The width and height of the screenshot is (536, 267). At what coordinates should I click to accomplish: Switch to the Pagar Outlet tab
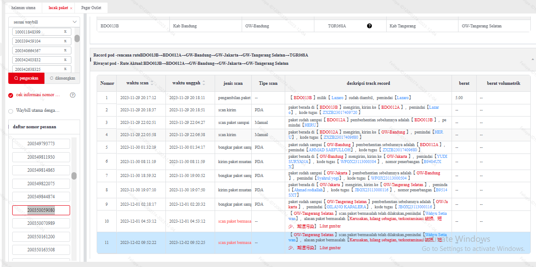[x=91, y=8]
